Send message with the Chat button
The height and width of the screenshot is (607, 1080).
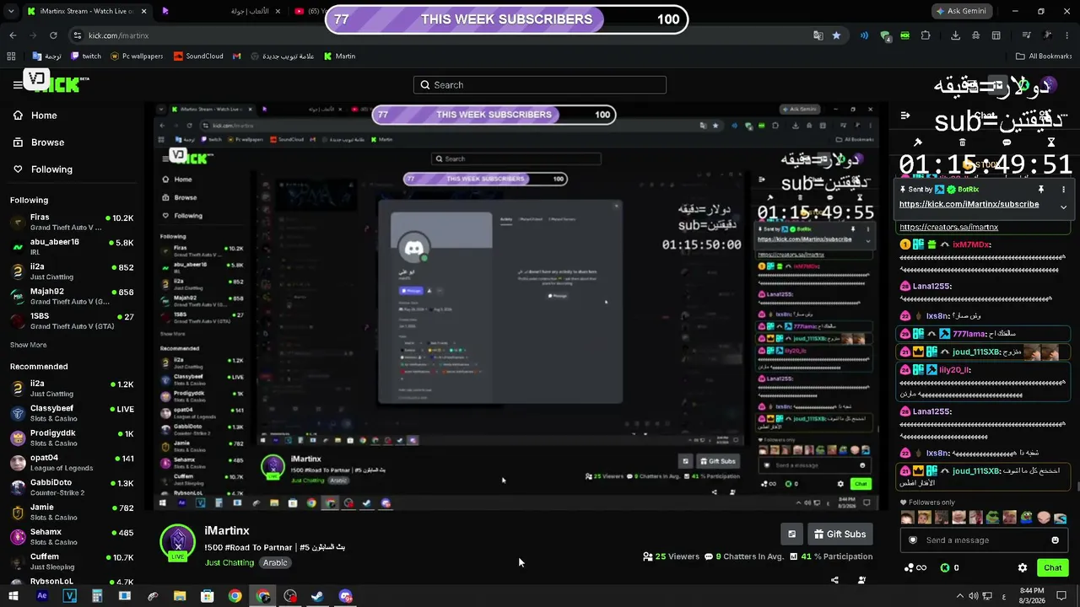tap(1052, 567)
